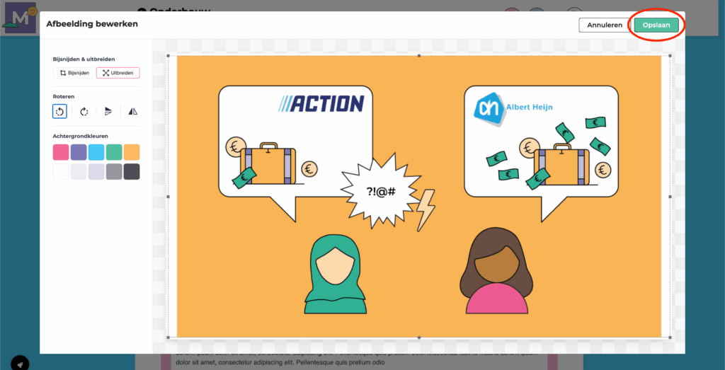
Task: Flip the image vertically
Action: [108, 111]
